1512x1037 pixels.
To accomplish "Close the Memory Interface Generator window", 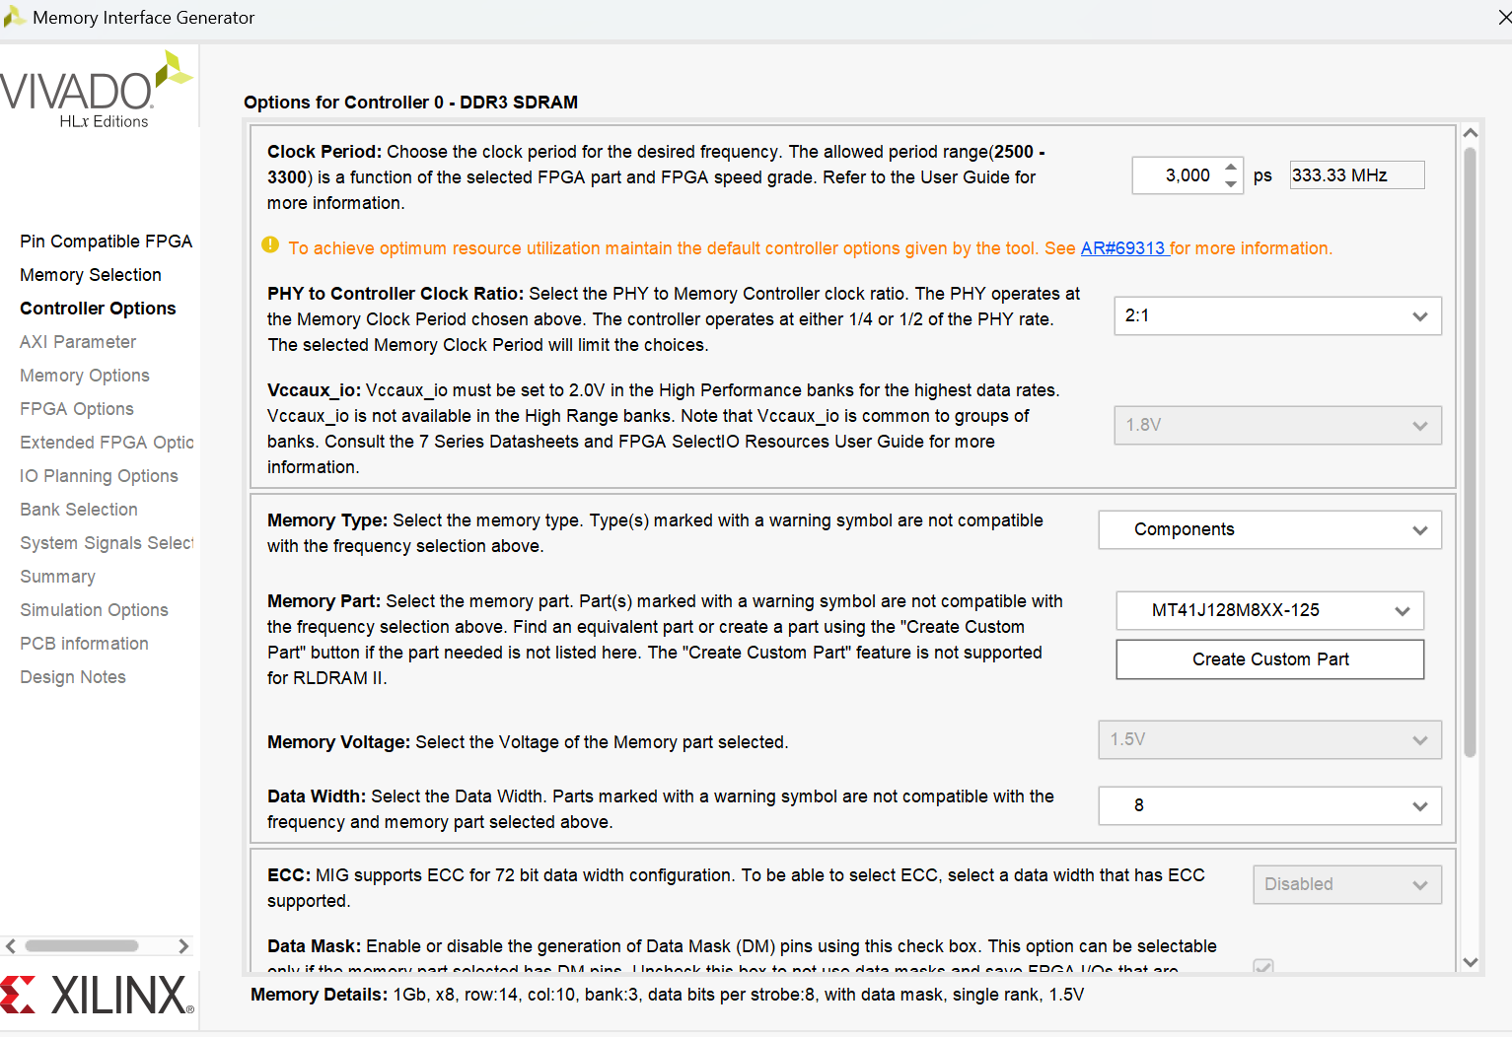I will click(x=1504, y=18).
